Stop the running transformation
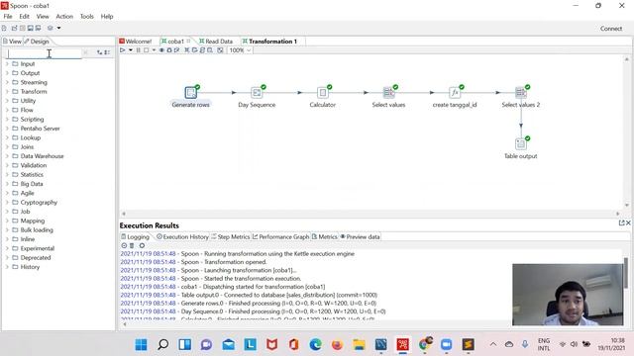This screenshot has width=634, height=356. tap(147, 50)
